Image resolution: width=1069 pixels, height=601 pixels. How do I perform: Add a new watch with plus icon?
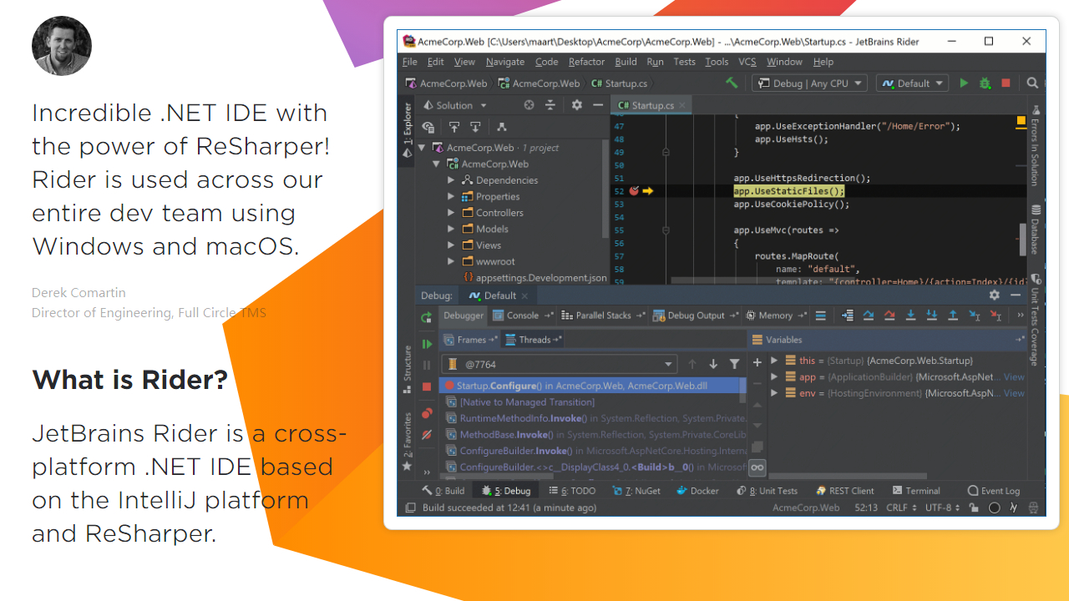click(x=757, y=363)
